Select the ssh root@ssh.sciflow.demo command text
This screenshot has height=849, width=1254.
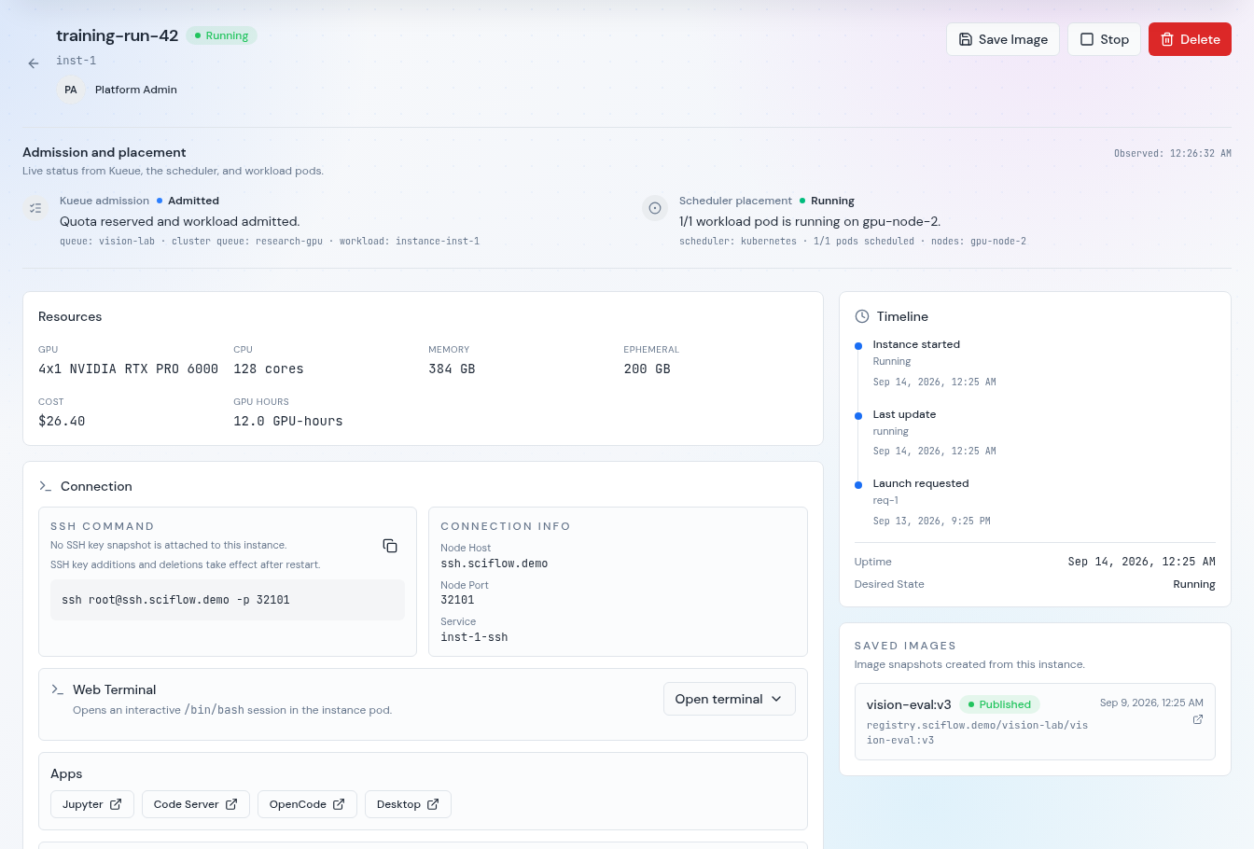pyautogui.click(x=176, y=600)
